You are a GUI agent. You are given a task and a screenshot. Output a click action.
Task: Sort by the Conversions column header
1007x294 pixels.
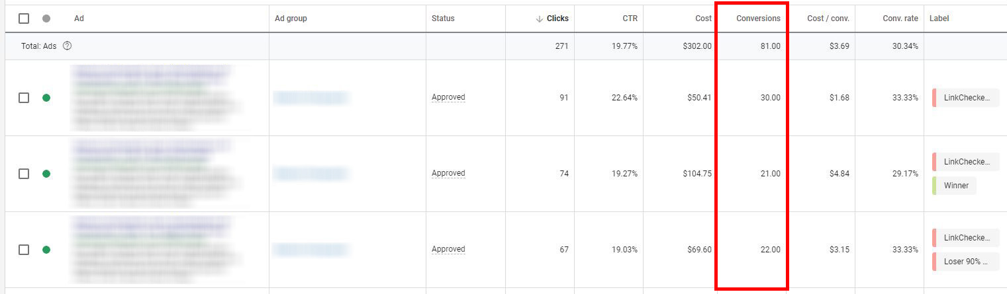[758, 18]
